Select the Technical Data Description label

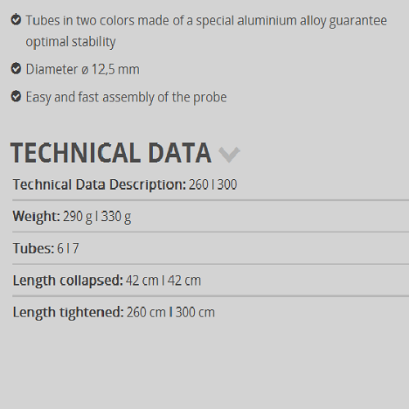pyautogui.click(x=99, y=185)
